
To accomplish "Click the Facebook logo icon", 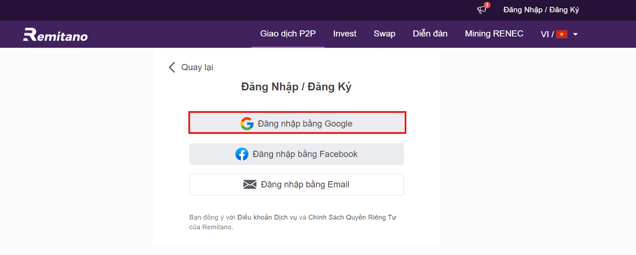I will click(x=242, y=154).
